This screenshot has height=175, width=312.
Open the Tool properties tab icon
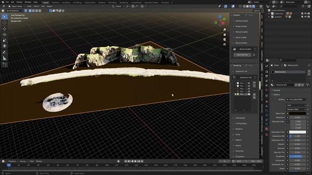267,66
